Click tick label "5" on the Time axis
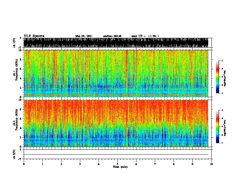This screenshot has width=238, height=184. (x=117, y=164)
